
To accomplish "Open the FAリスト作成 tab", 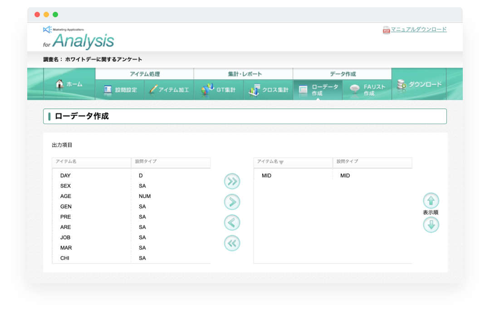I will (x=367, y=90).
